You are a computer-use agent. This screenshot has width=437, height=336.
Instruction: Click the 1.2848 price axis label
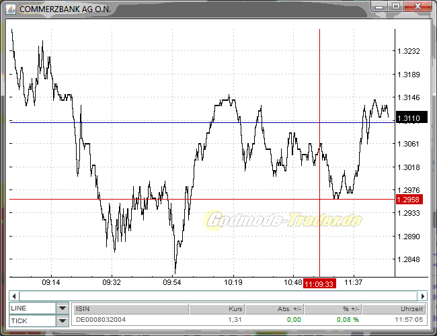(x=409, y=259)
